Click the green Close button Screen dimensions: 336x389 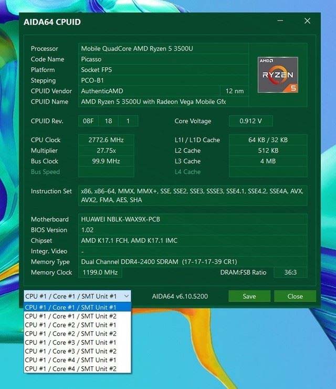pos(295,296)
